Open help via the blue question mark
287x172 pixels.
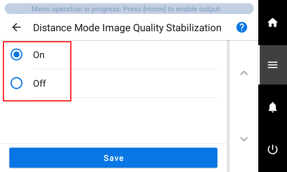point(241,28)
